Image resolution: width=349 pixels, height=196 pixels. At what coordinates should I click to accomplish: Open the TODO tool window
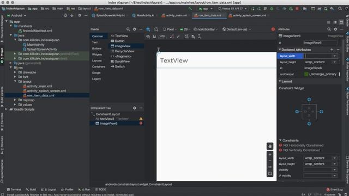pos(100,189)
